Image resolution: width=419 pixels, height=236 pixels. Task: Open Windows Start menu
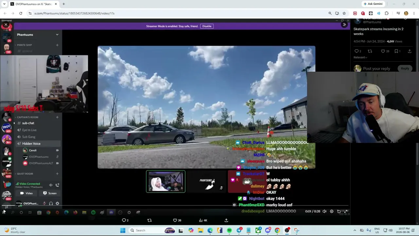pyautogui.click(x=123, y=230)
